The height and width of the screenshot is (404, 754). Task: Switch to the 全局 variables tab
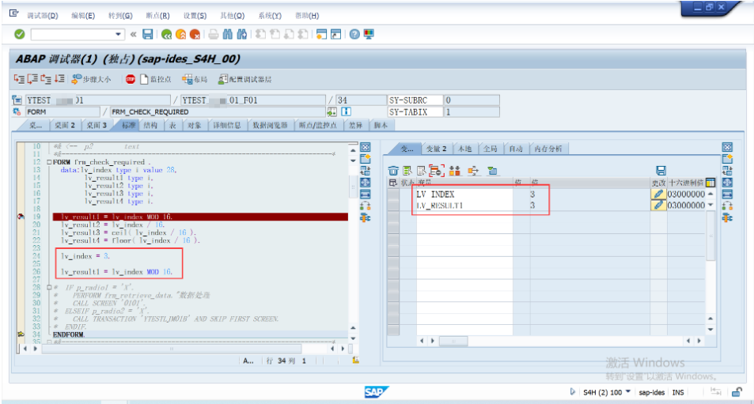(490, 149)
